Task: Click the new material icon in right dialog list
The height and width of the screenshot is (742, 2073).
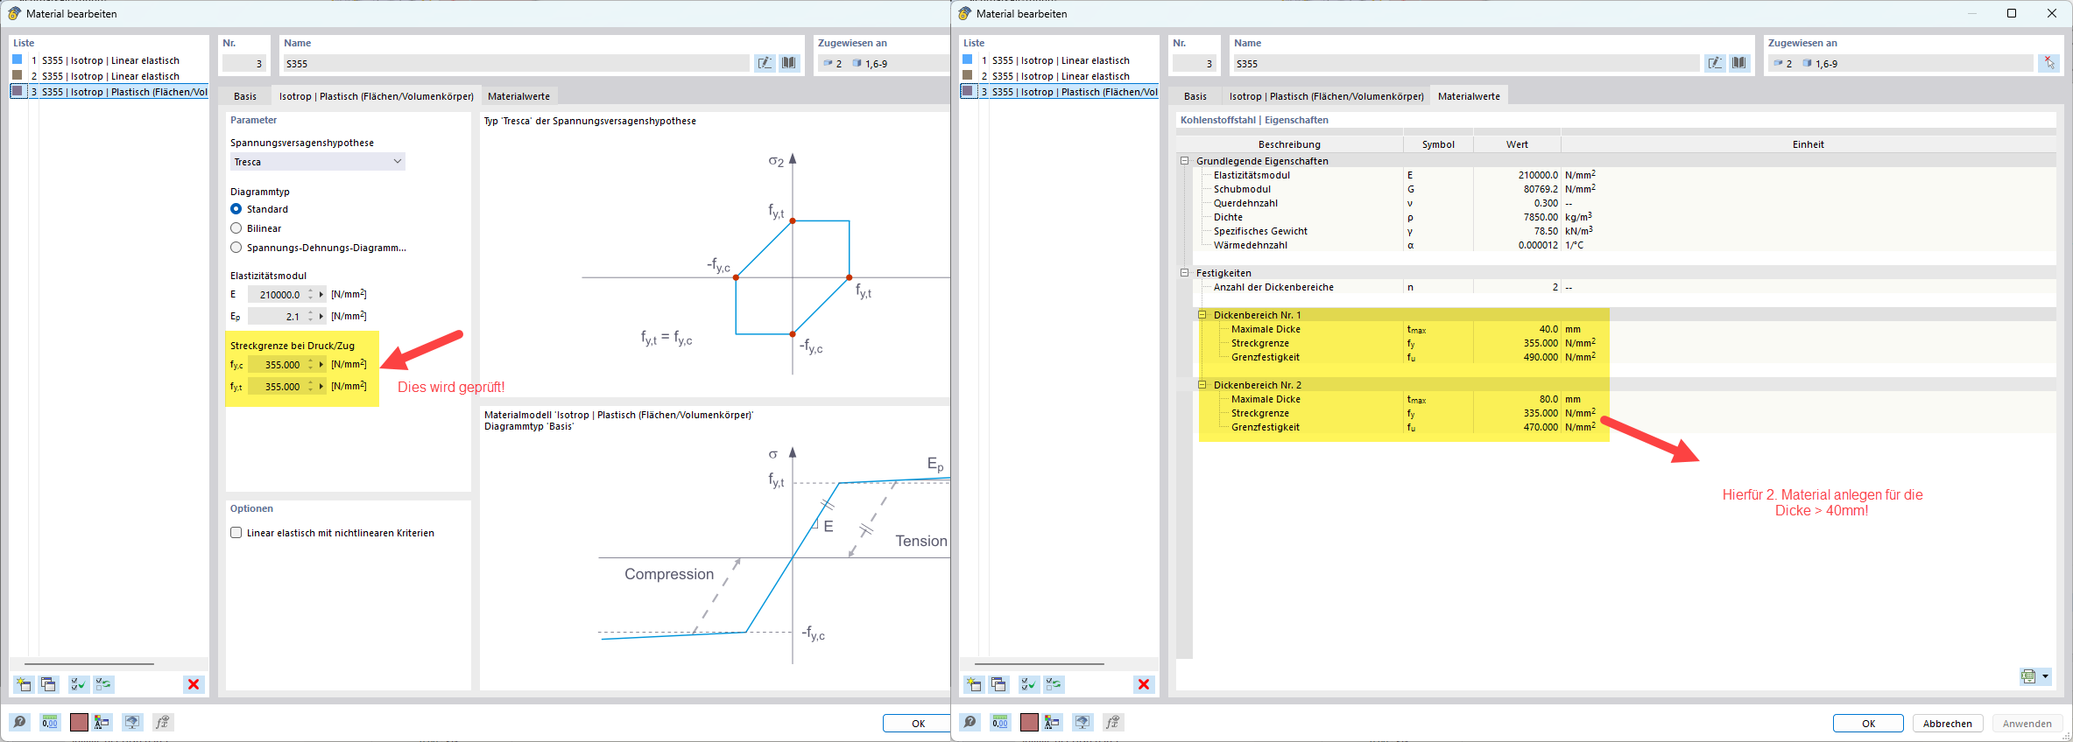Action: [x=973, y=684]
